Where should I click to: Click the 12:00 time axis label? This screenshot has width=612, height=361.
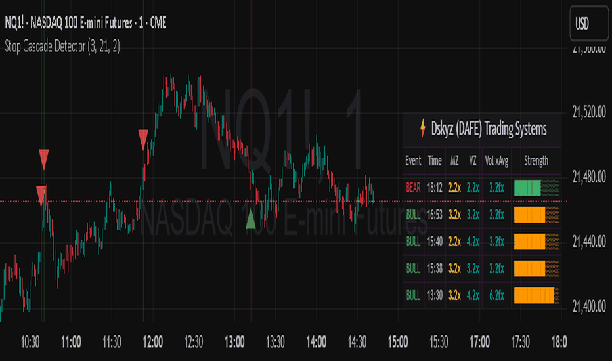152,342
